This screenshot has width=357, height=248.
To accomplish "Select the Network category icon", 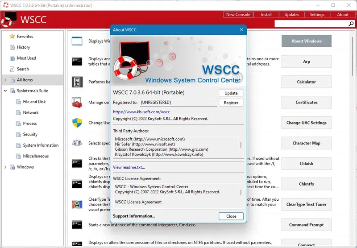I will tap(18, 112).
